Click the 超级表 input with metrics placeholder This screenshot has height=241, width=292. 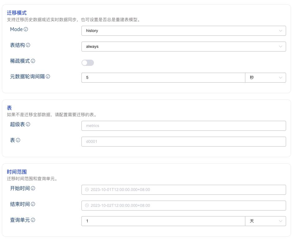[183, 126]
